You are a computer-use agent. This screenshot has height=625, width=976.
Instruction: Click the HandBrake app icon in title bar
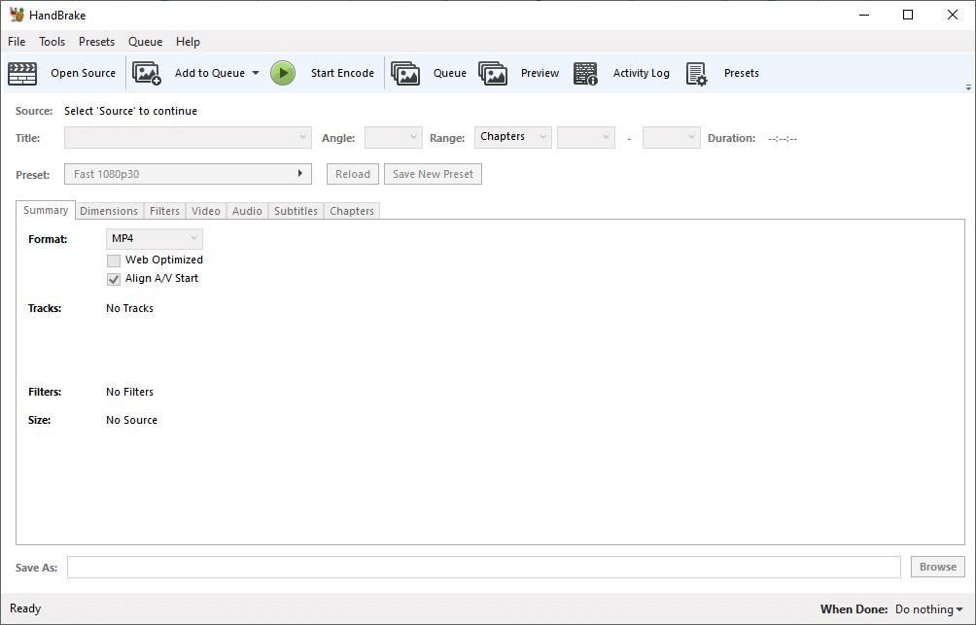pos(17,15)
